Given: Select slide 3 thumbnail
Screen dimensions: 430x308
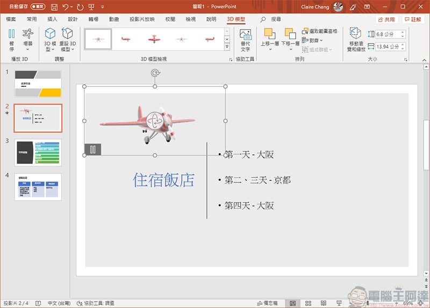Looking at the screenshot, I should [38, 152].
